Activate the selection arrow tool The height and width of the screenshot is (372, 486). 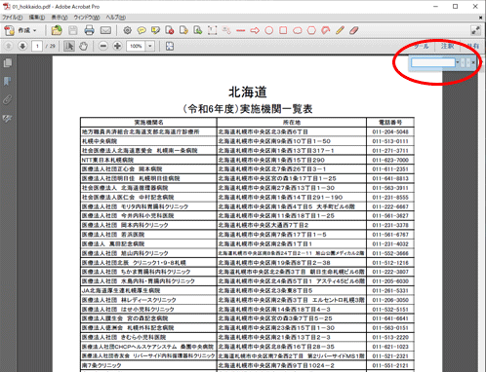[69, 46]
